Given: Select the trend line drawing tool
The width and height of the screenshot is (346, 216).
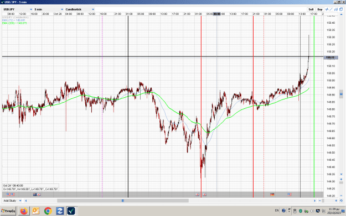Looking at the screenshot, I should [x=331, y=9].
